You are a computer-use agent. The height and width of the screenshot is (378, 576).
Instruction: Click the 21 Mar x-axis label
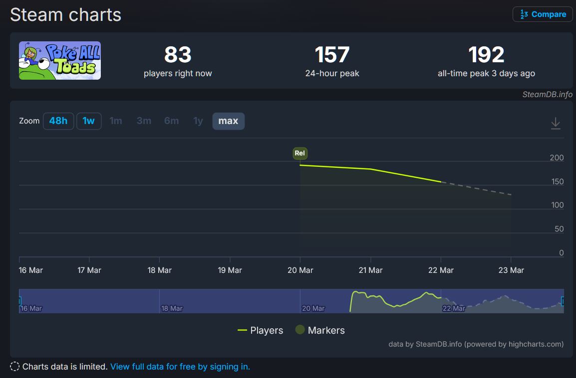[370, 270]
